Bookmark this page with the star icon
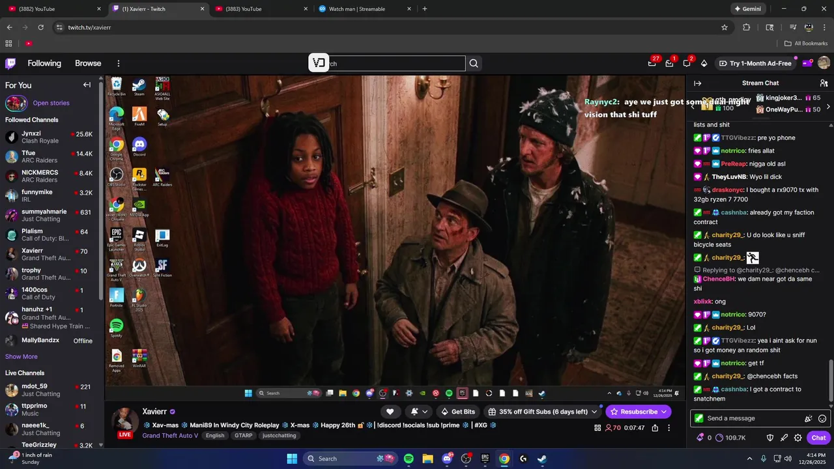The width and height of the screenshot is (834, 469). click(724, 27)
